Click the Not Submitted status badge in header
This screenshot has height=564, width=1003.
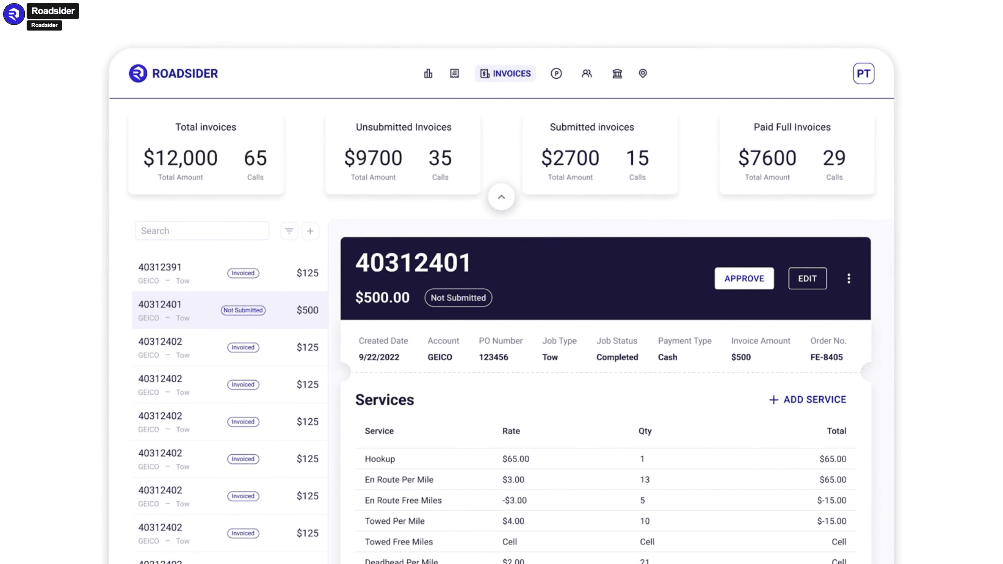pos(458,298)
